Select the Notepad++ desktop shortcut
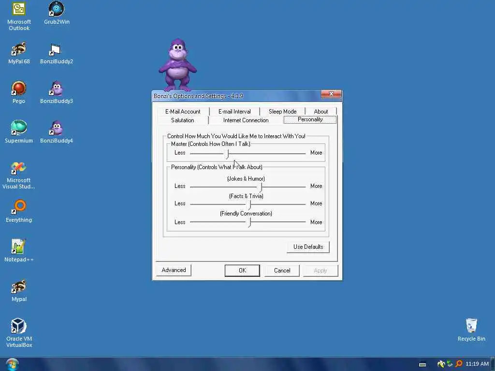The height and width of the screenshot is (371, 495). pos(19,251)
